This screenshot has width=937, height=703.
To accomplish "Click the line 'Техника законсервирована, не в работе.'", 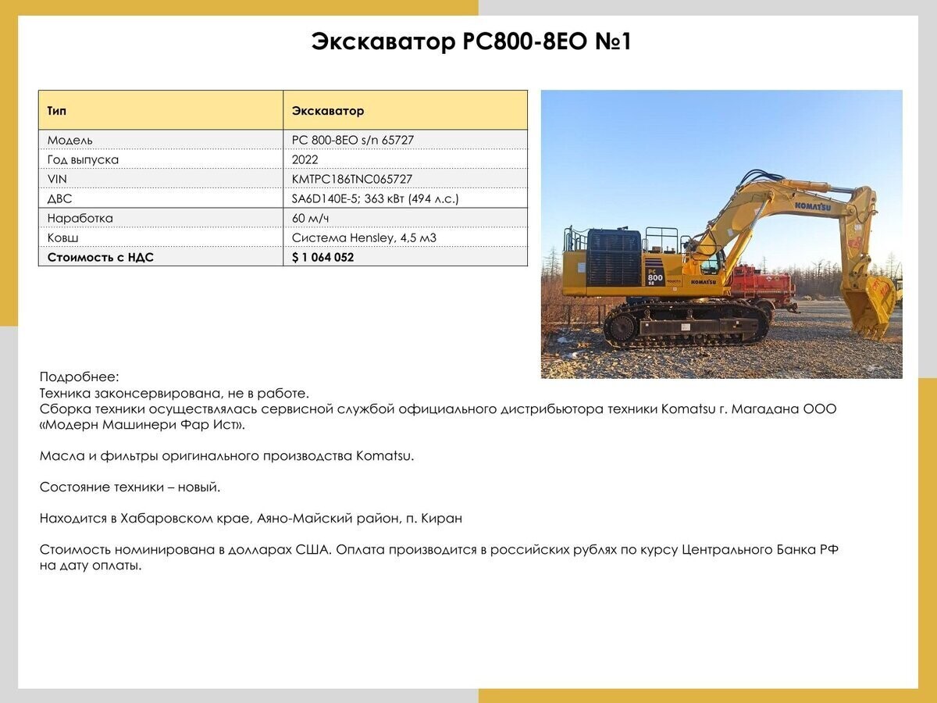I will pyautogui.click(x=174, y=393).
